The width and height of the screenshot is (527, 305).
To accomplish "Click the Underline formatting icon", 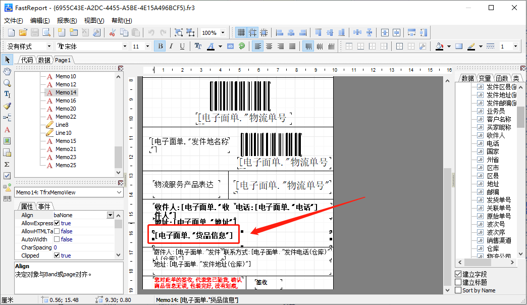I will tap(182, 46).
